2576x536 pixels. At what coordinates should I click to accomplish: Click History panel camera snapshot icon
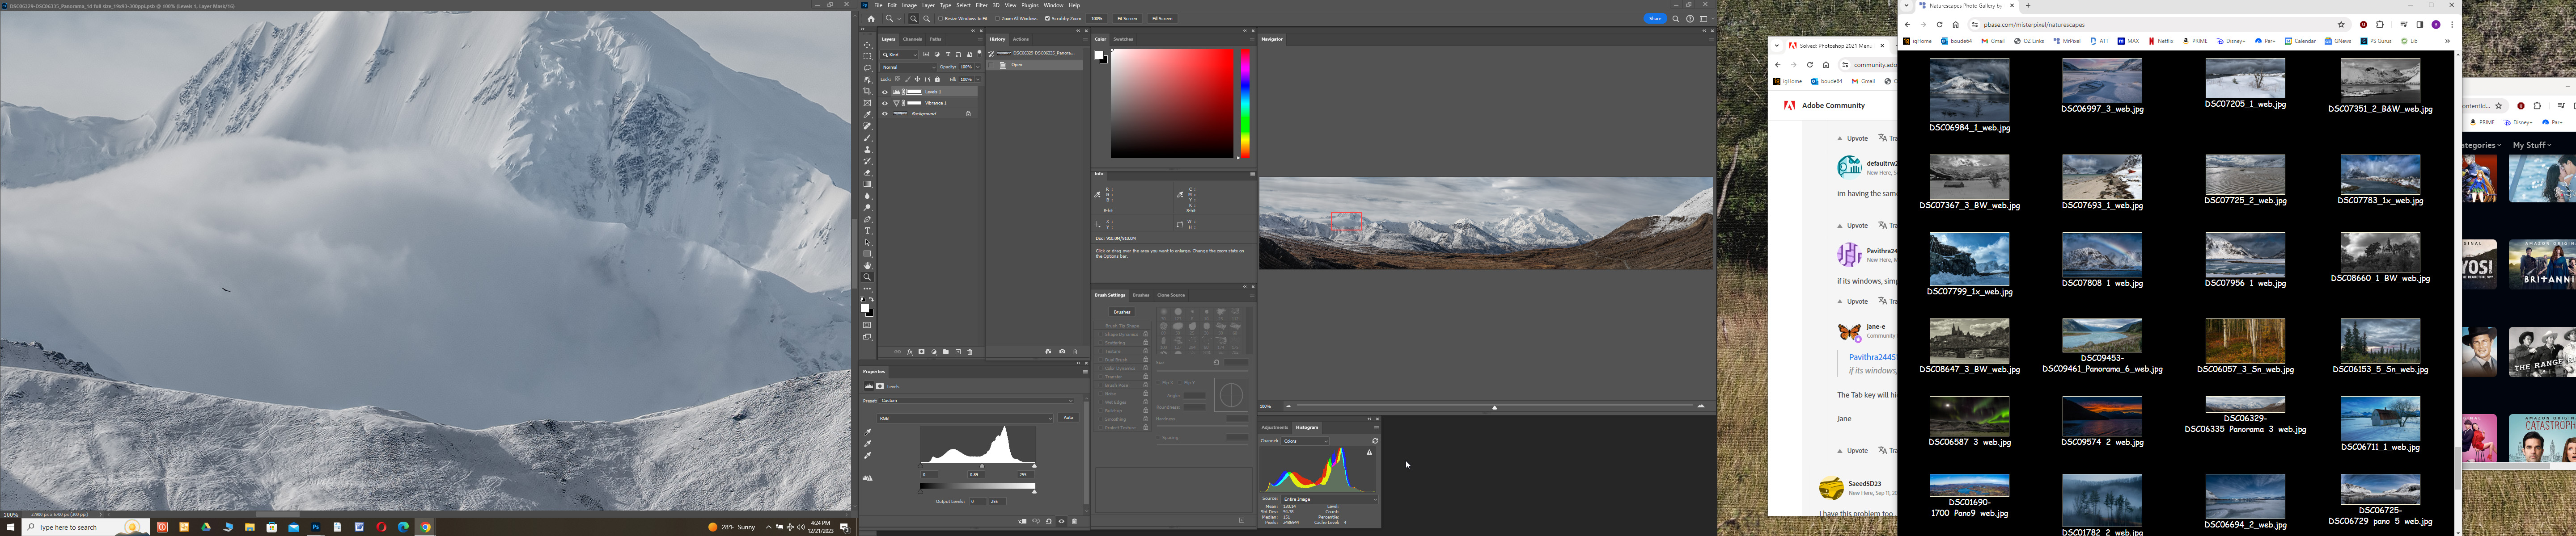(x=1062, y=352)
